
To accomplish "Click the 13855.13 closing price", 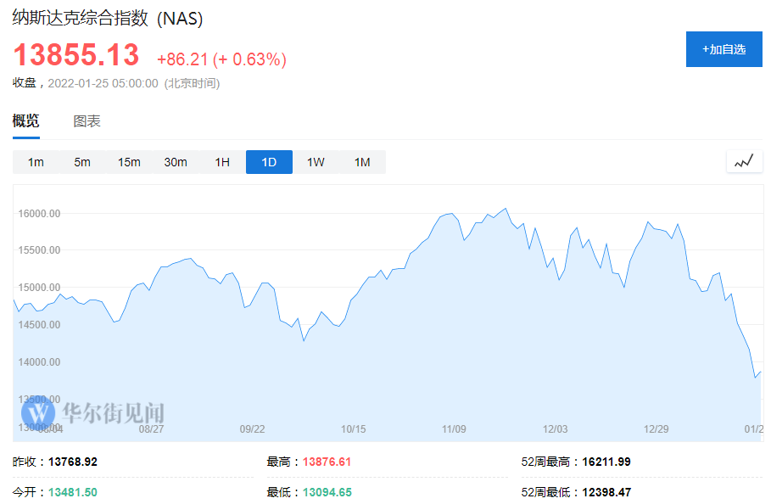I will 75,56.
